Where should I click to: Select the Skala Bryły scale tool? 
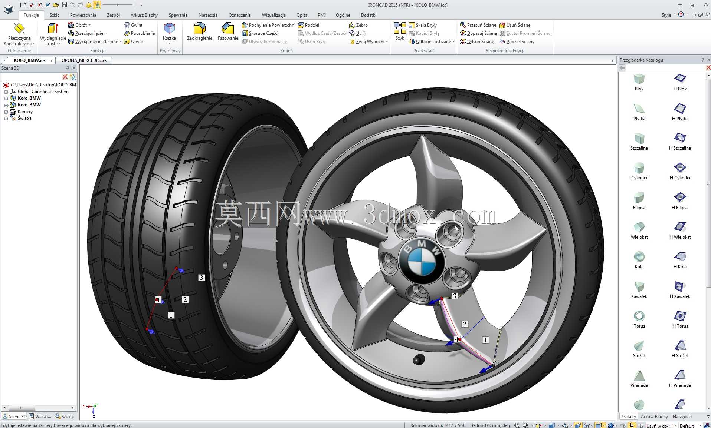[423, 25]
